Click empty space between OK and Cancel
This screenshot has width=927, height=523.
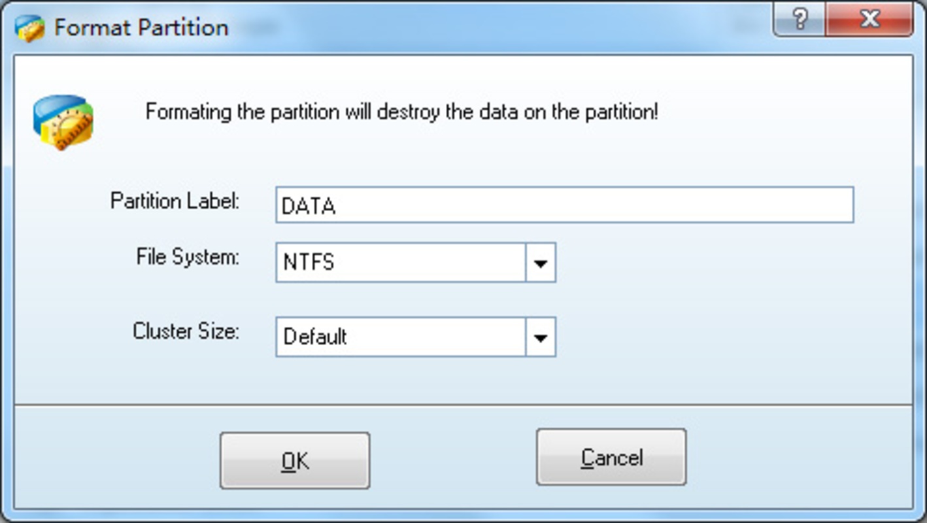(x=452, y=459)
